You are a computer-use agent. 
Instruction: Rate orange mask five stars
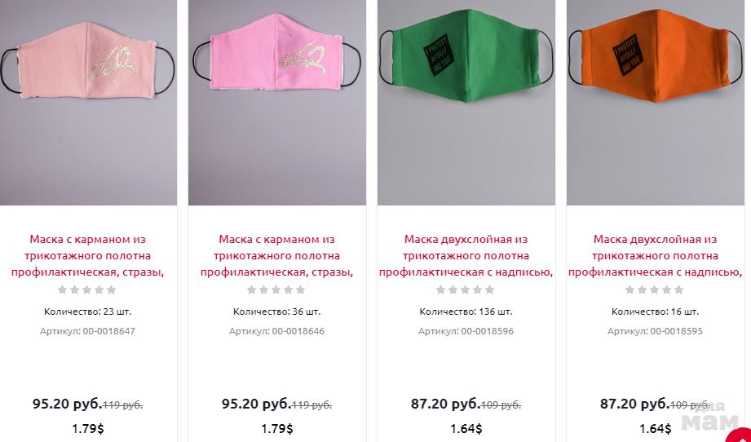point(678,290)
